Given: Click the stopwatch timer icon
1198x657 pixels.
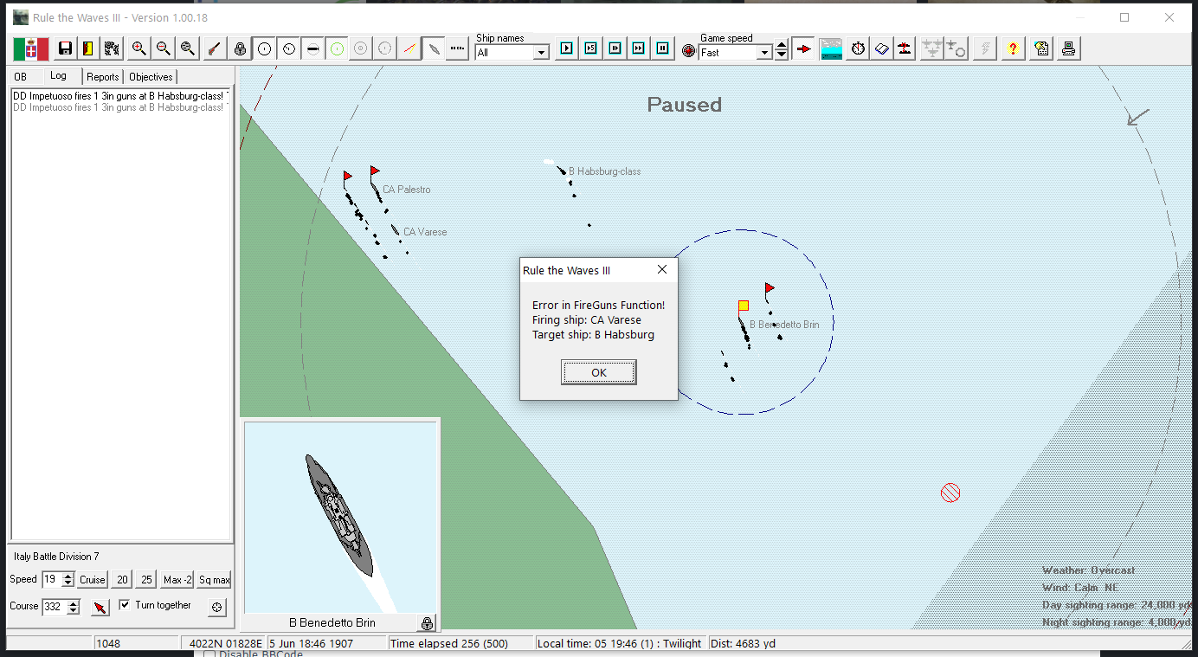Looking at the screenshot, I should 858,49.
